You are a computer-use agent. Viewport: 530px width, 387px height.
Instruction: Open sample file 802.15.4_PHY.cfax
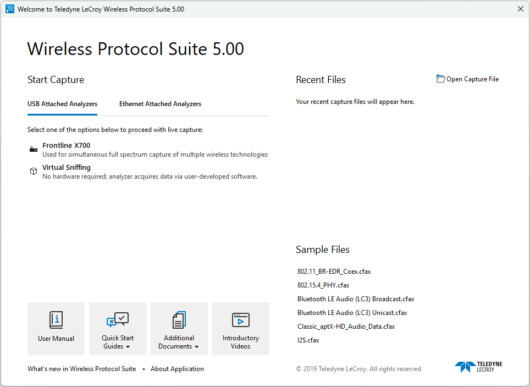323,285
